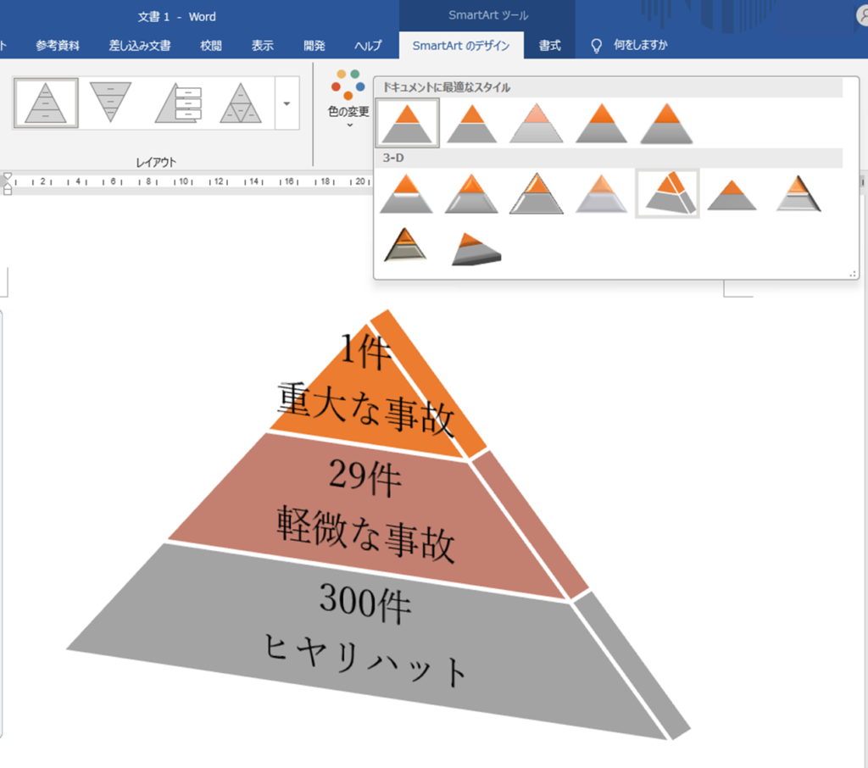Image resolution: width=868 pixels, height=768 pixels.
Task: Pick the segmented pyramid layout
Action: (241, 103)
